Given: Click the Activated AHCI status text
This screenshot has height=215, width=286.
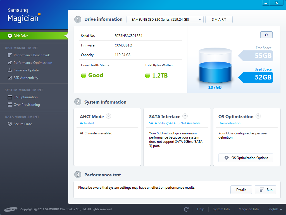Looking at the screenshot, I should click(x=87, y=123).
